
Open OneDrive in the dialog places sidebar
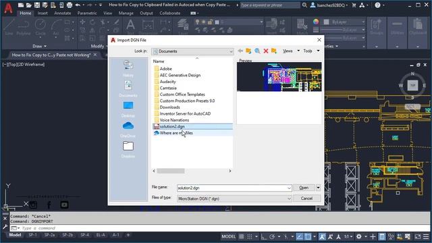pos(128,130)
